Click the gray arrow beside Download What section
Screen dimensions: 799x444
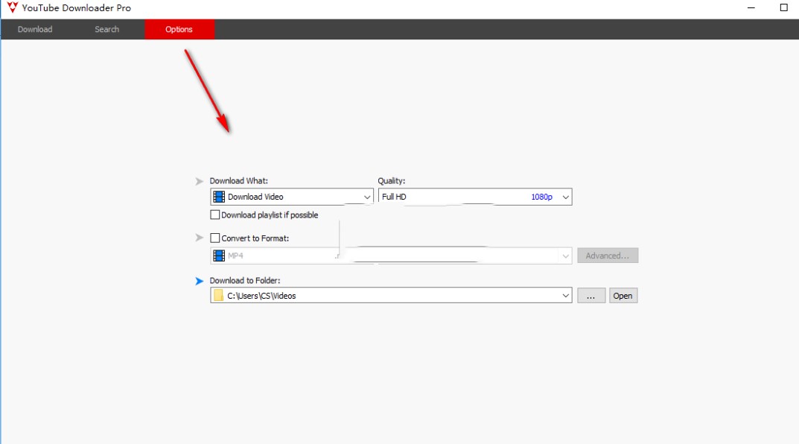coord(199,180)
